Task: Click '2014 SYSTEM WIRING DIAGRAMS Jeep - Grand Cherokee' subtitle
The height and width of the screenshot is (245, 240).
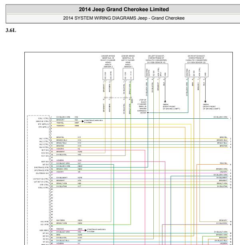Action: (x=124, y=18)
